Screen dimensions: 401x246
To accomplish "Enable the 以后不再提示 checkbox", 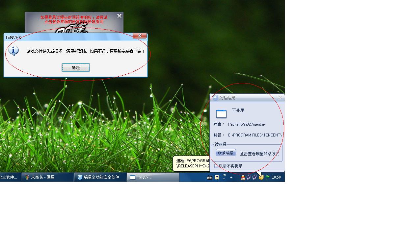I will click(x=216, y=166).
